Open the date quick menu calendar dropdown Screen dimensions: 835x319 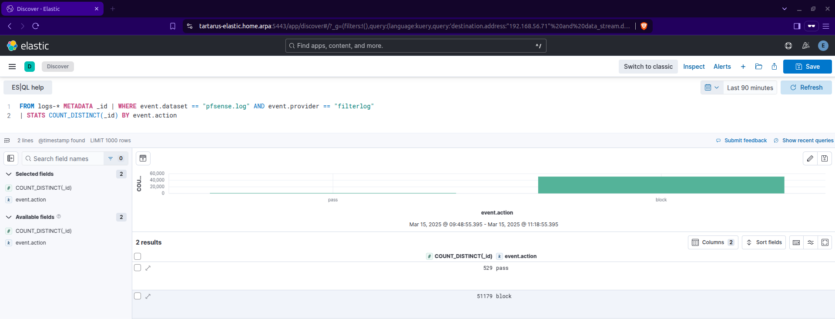coord(711,87)
